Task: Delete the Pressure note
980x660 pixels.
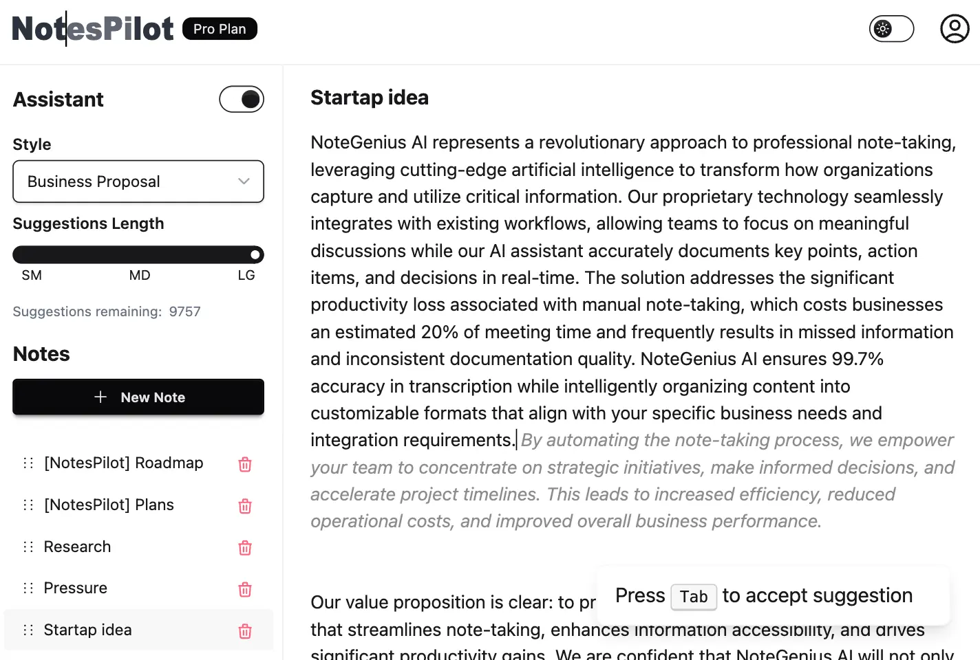Action: 245,589
